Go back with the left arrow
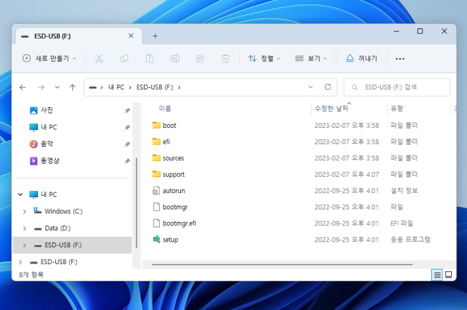Viewport: 467px width, 310px height. tap(23, 87)
